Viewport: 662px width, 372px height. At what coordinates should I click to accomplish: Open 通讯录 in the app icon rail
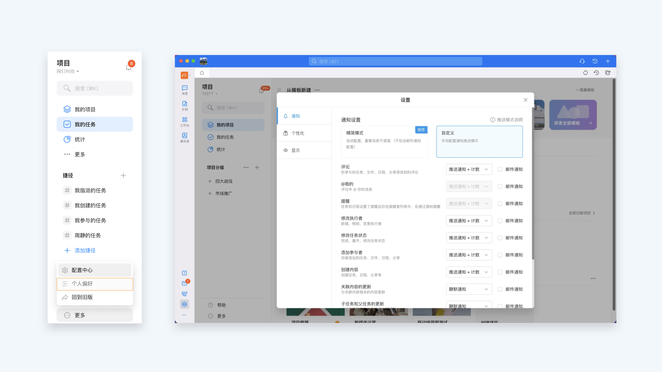coord(185,137)
